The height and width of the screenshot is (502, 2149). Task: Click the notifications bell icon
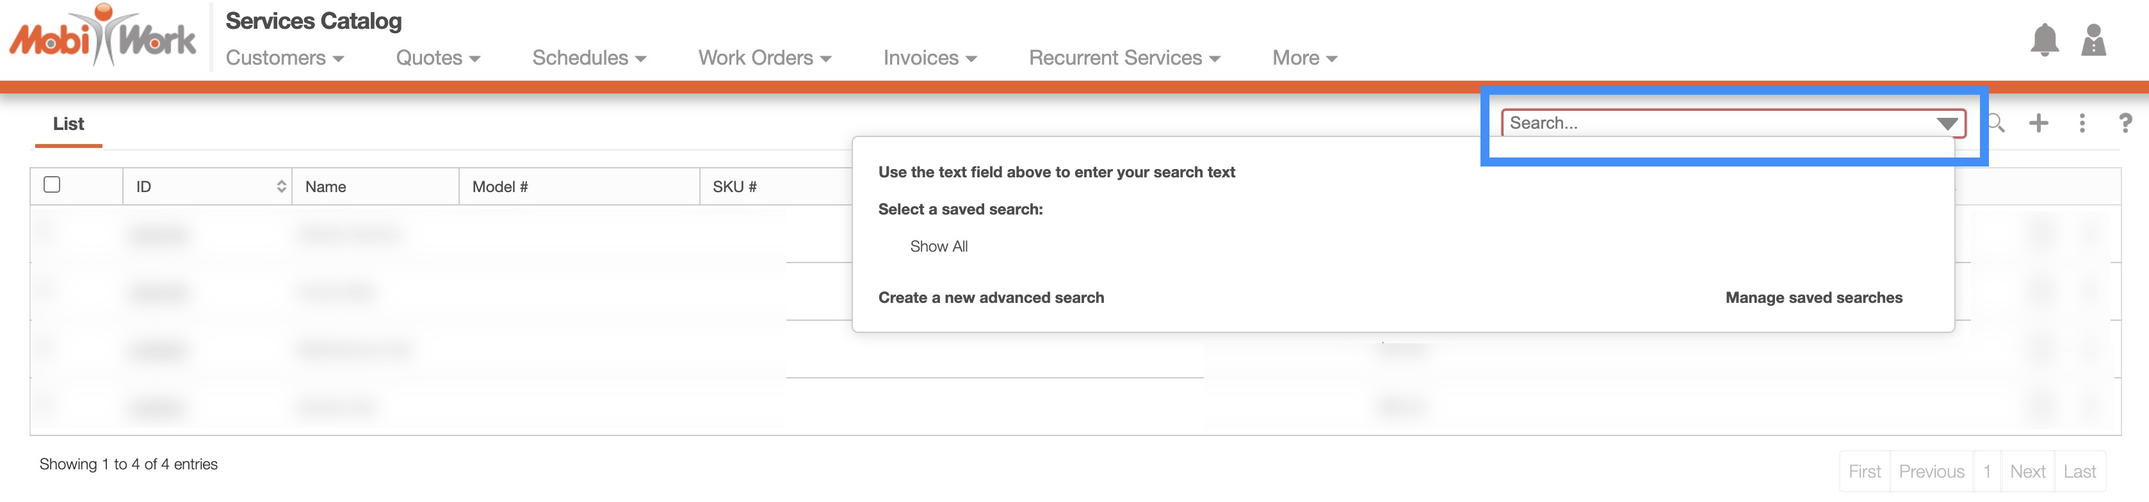click(x=2044, y=40)
